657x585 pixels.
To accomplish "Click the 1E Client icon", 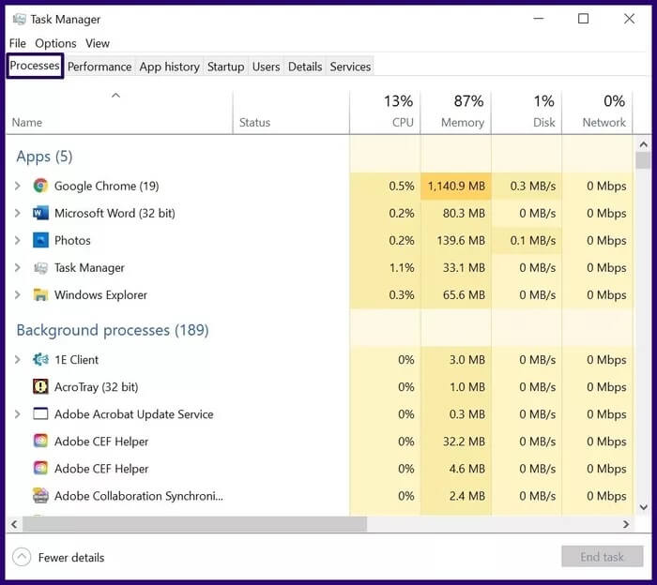I will (40, 359).
